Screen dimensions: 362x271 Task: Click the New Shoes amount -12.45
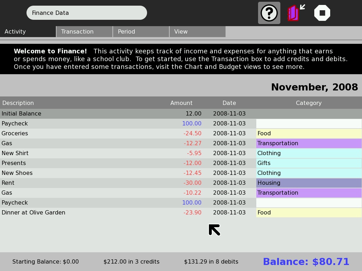[x=192, y=173]
